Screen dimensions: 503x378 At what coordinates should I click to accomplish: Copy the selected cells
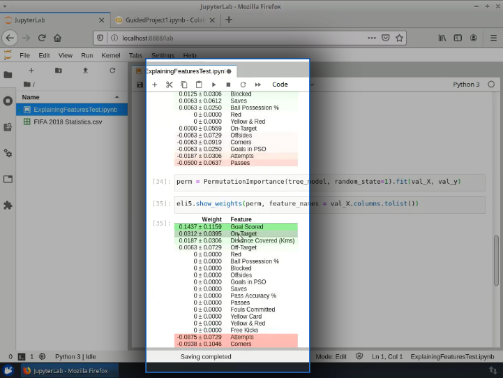(183, 85)
